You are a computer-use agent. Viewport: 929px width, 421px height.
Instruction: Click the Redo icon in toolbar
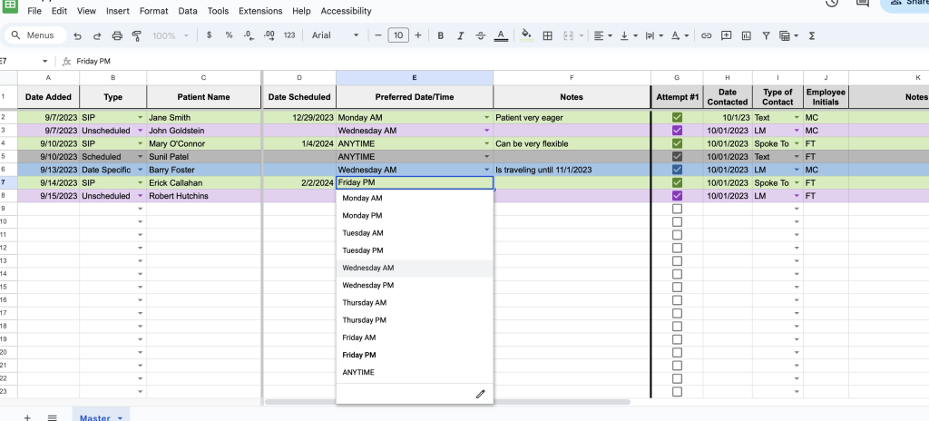(97, 35)
